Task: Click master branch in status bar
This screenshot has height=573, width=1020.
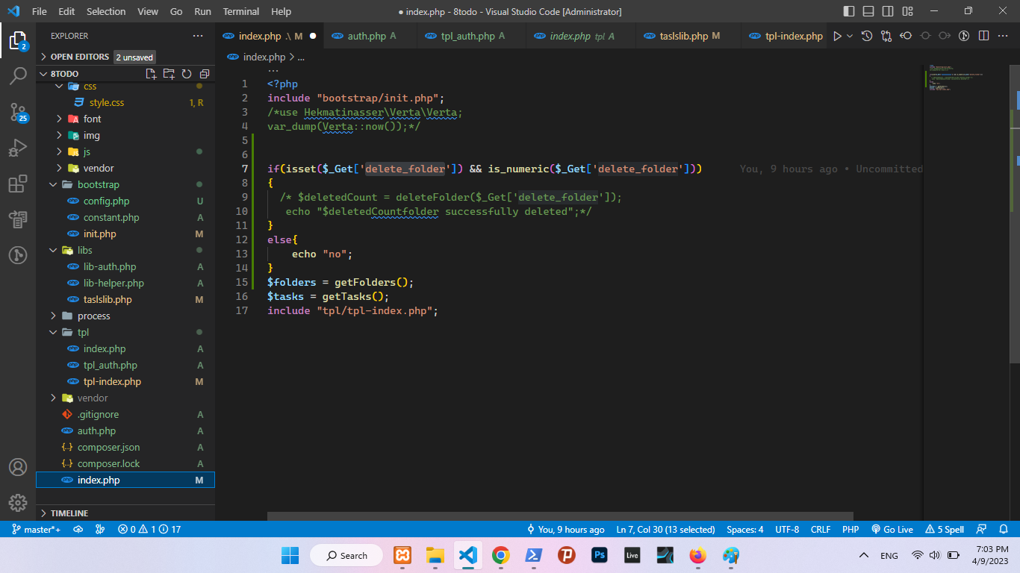Action: [37, 529]
